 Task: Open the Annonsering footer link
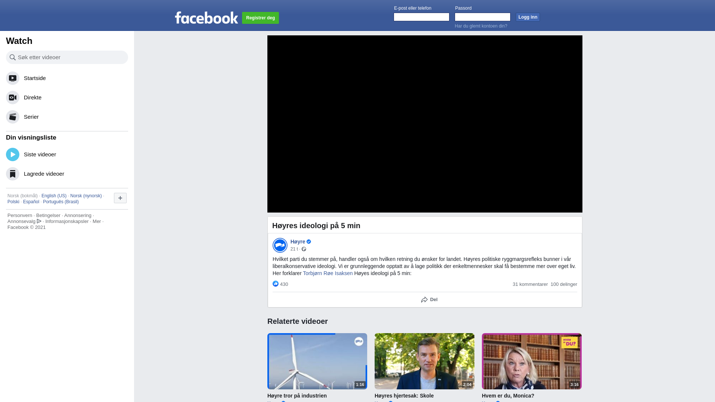point(77,216)
